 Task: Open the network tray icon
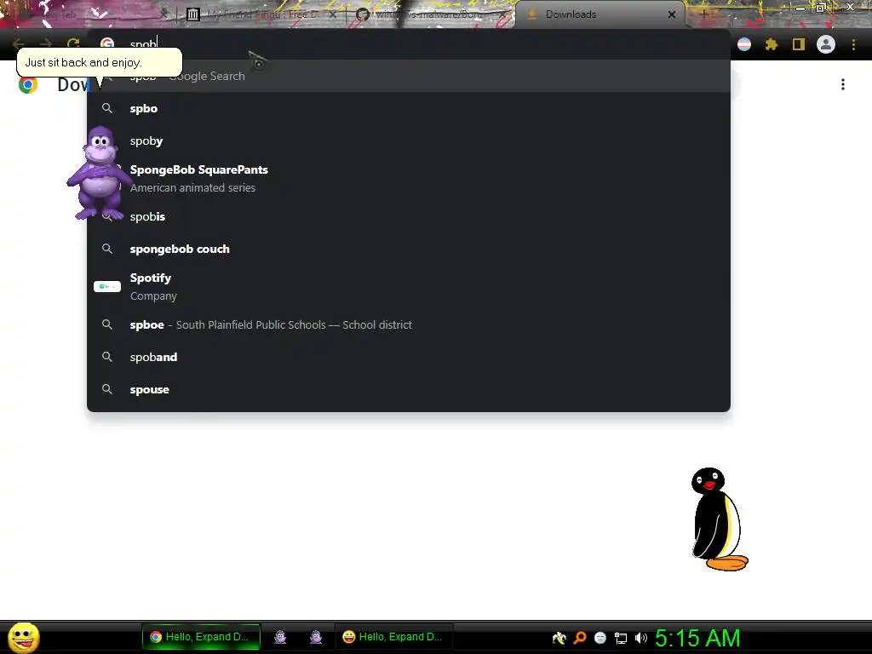point(621,638)
